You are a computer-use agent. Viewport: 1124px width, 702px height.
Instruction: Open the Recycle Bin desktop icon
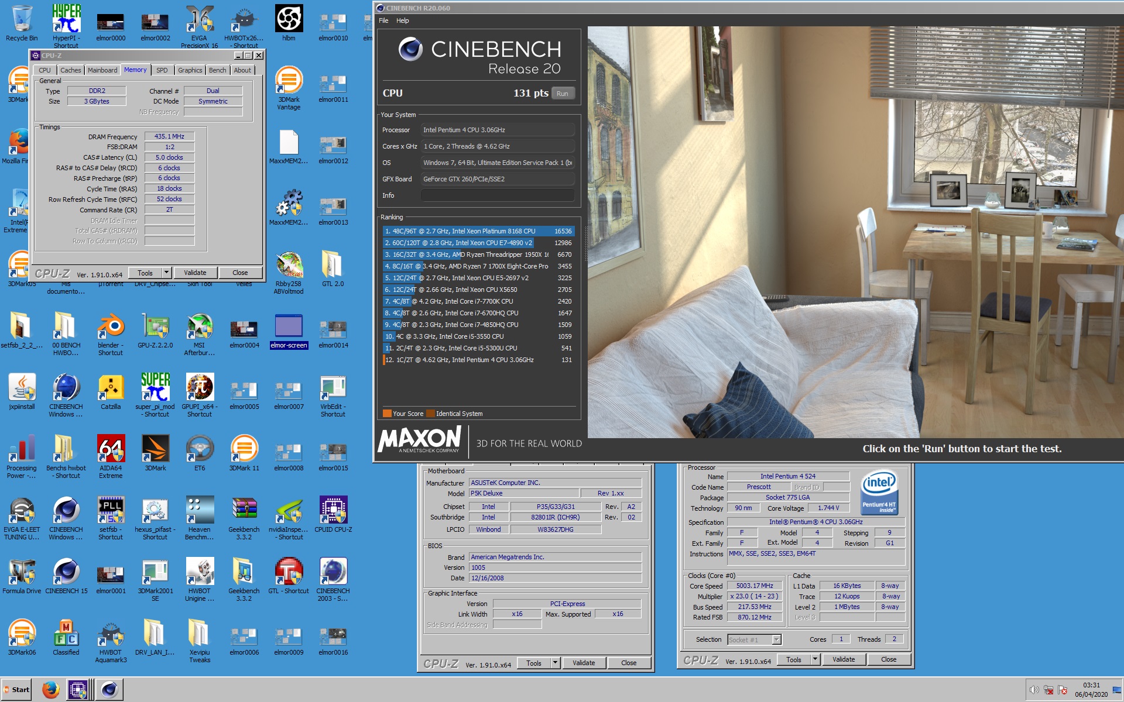(22, 23)
